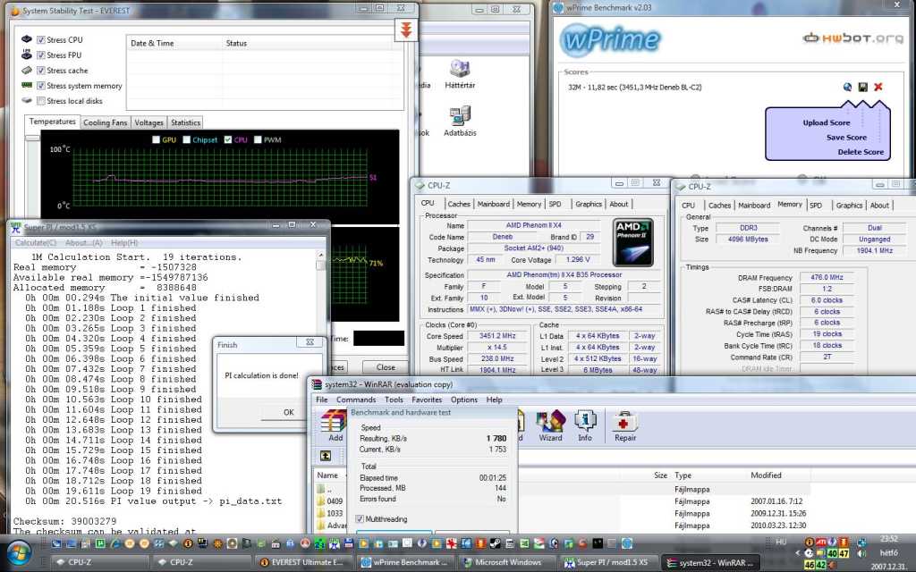Sort by Modified column in WinRAR
Screen dimensions: 916x572
pyautogui.click(x=766, y=475)
